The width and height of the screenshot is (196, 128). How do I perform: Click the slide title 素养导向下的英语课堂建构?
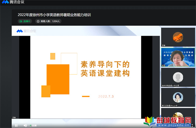(x=105, y=69)
